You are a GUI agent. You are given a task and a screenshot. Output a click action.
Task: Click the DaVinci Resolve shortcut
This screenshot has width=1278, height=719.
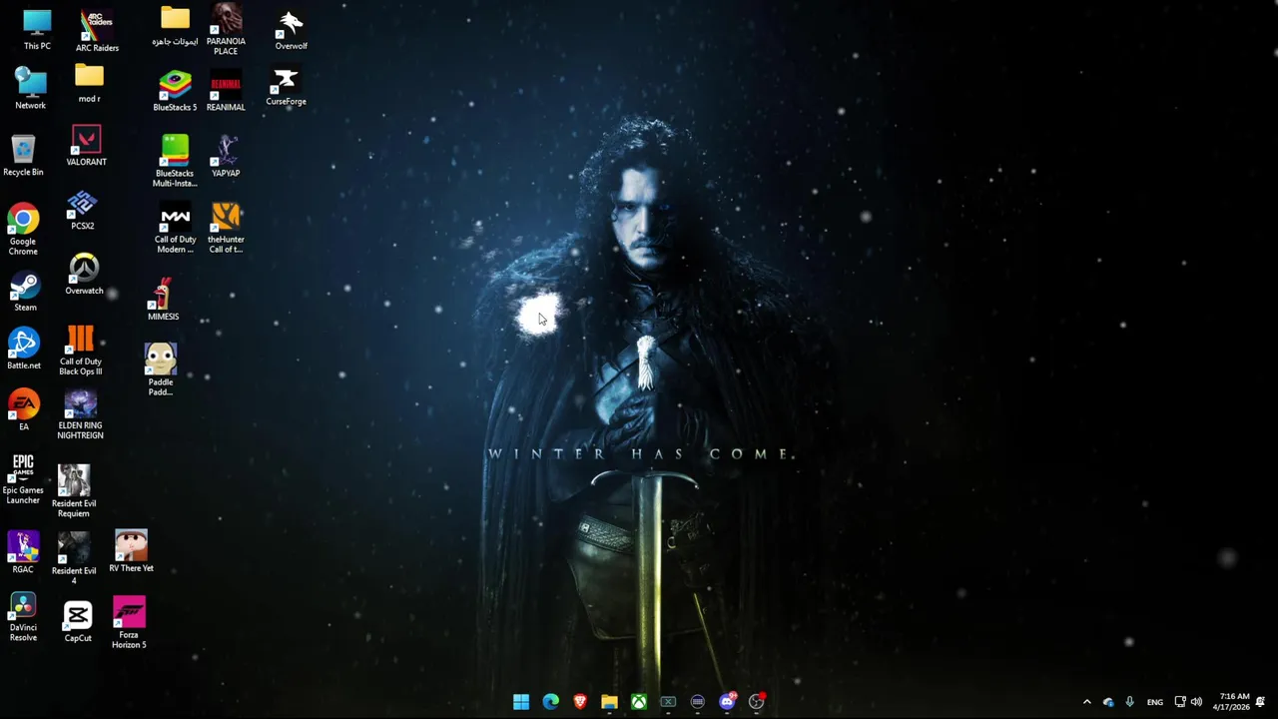[x=23, y=617]
